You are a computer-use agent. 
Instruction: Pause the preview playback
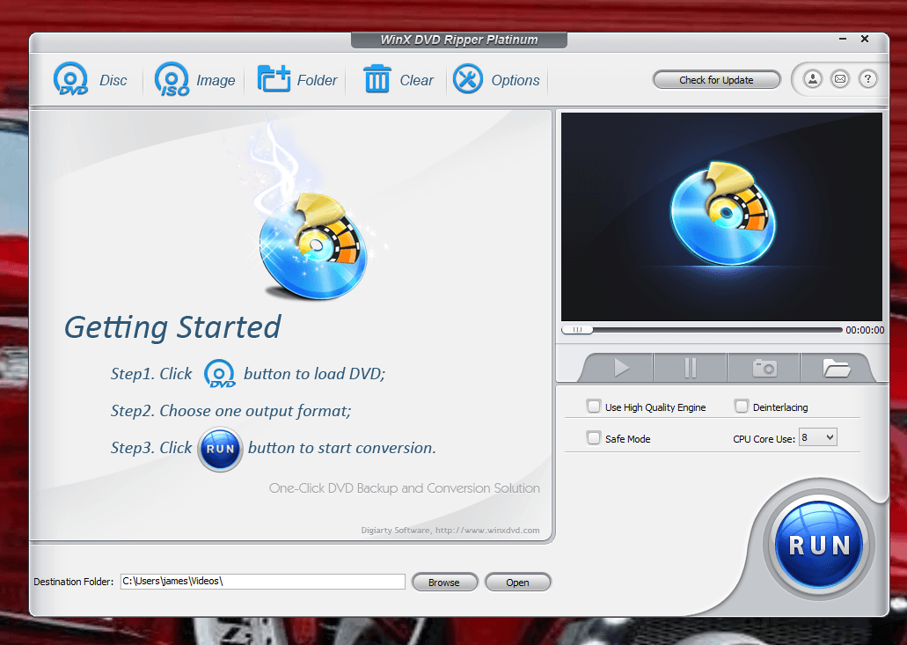coord(690,368)
